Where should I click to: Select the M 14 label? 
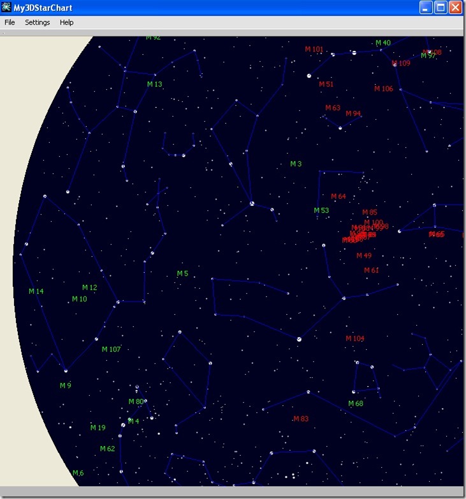tap(36, 291)
